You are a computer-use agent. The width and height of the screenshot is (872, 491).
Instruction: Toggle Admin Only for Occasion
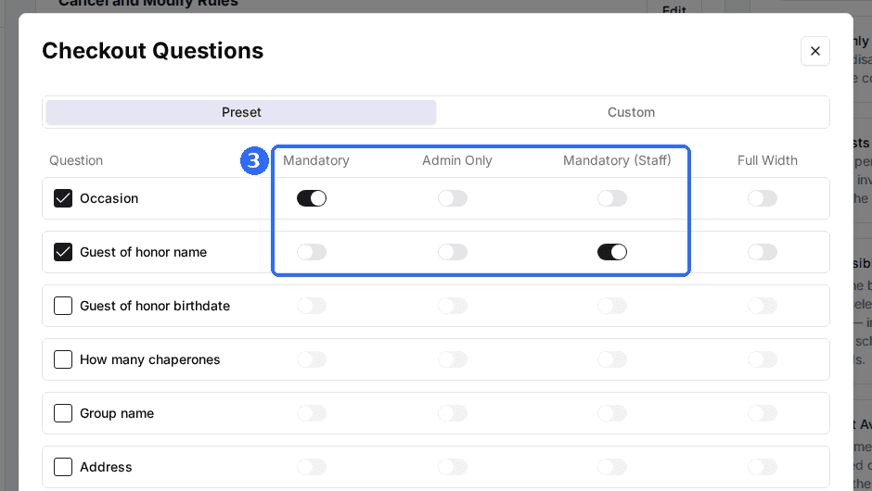click(453, 198)
